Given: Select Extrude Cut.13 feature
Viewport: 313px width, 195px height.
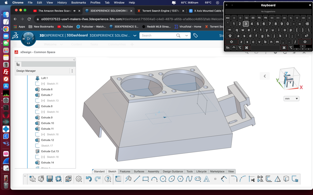Looking at the screenshot, I should [x=50, y=151].
